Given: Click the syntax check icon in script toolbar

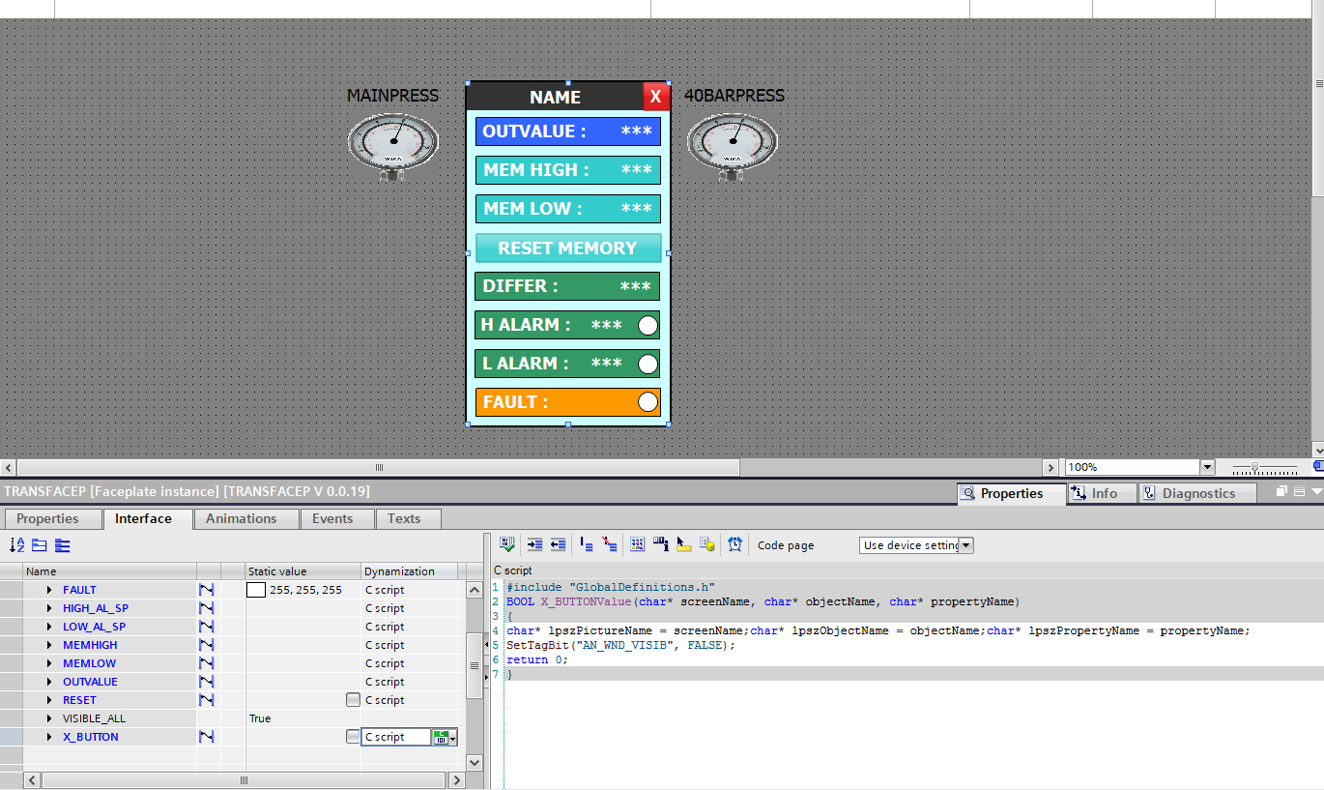Looking at the screenshot, I should (x=508, y=544).
